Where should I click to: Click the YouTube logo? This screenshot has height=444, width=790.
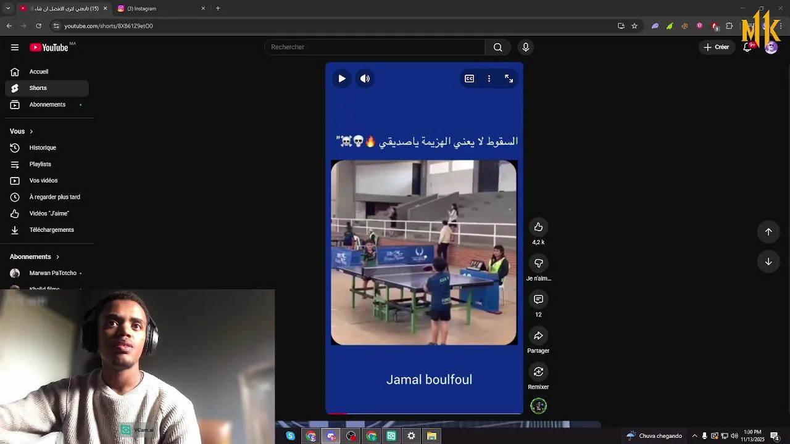coord(49,47)
